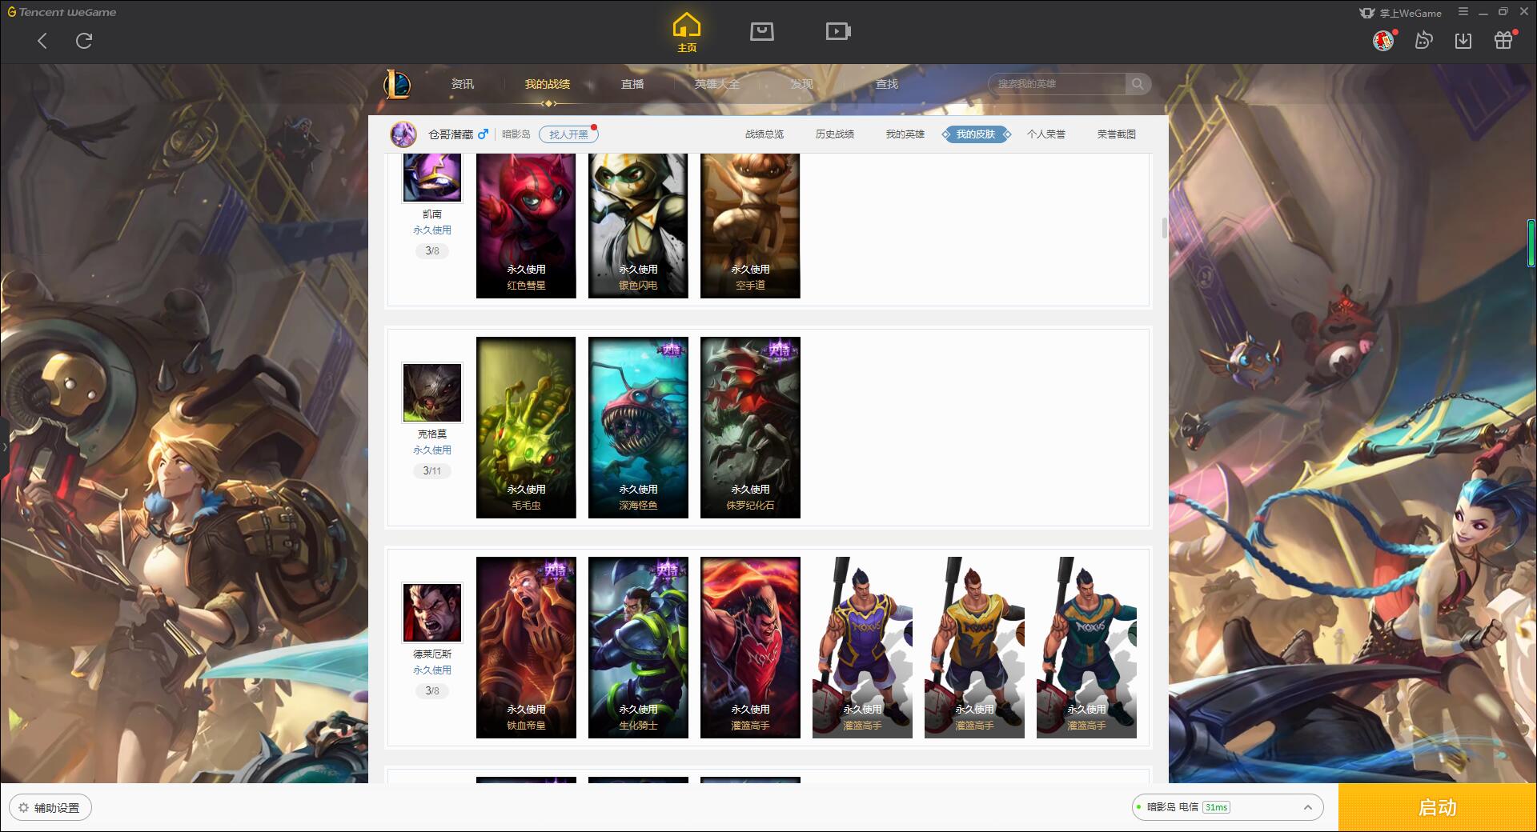1537x832 pixels.
Task: Open the yellow-jersey 灌篮高手 chroma card
Action: pyautogui.click(x=974, y=647)
